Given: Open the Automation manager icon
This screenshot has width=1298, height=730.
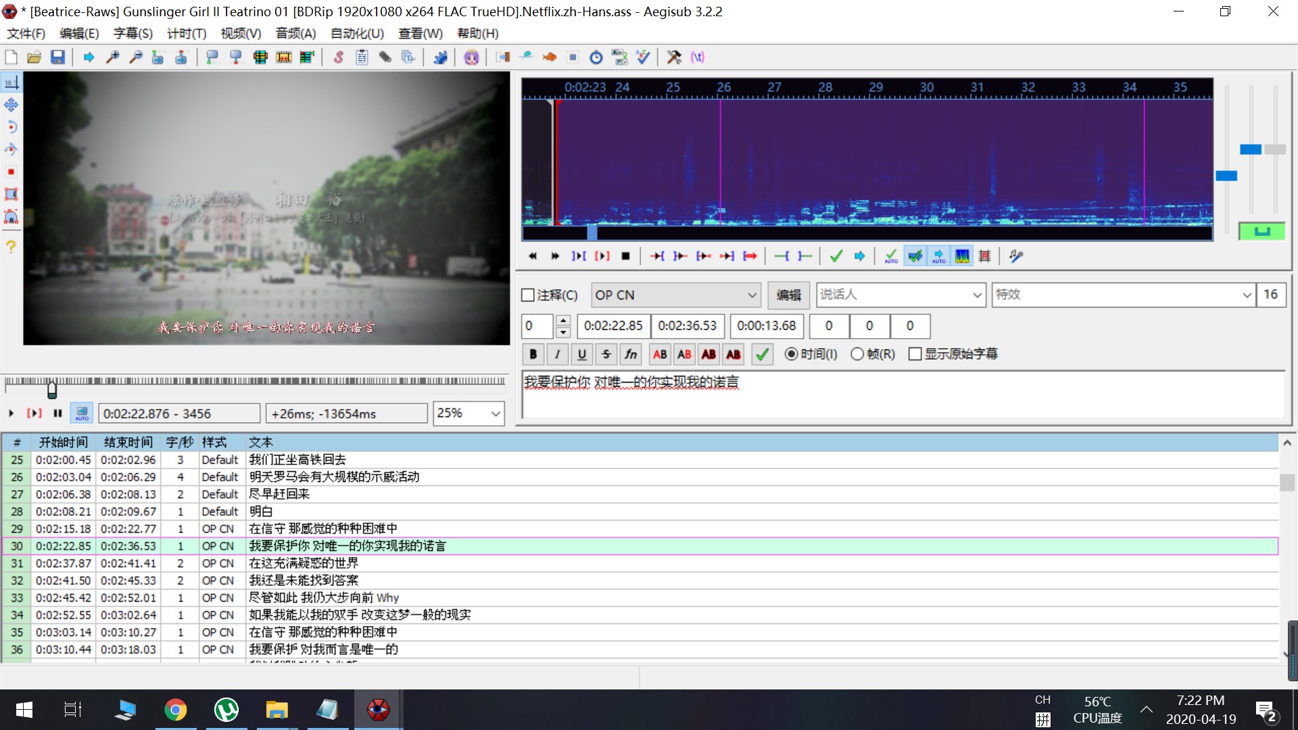Looking at the screenshot, I should click(440, 57).
